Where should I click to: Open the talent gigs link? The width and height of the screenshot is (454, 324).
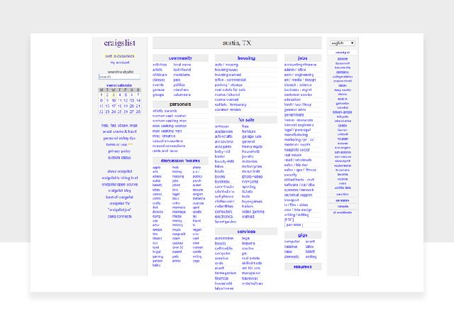coord(310,252)
